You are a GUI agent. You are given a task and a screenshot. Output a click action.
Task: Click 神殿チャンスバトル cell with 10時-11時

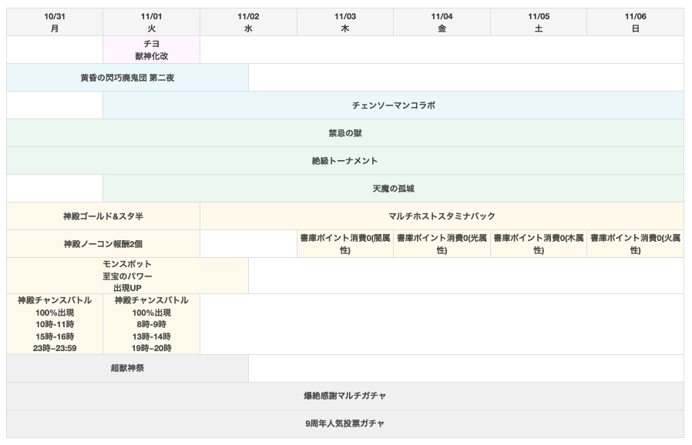tap(55, 324)
